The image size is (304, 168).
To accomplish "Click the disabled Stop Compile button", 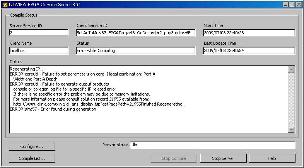I will coord(174,158).
